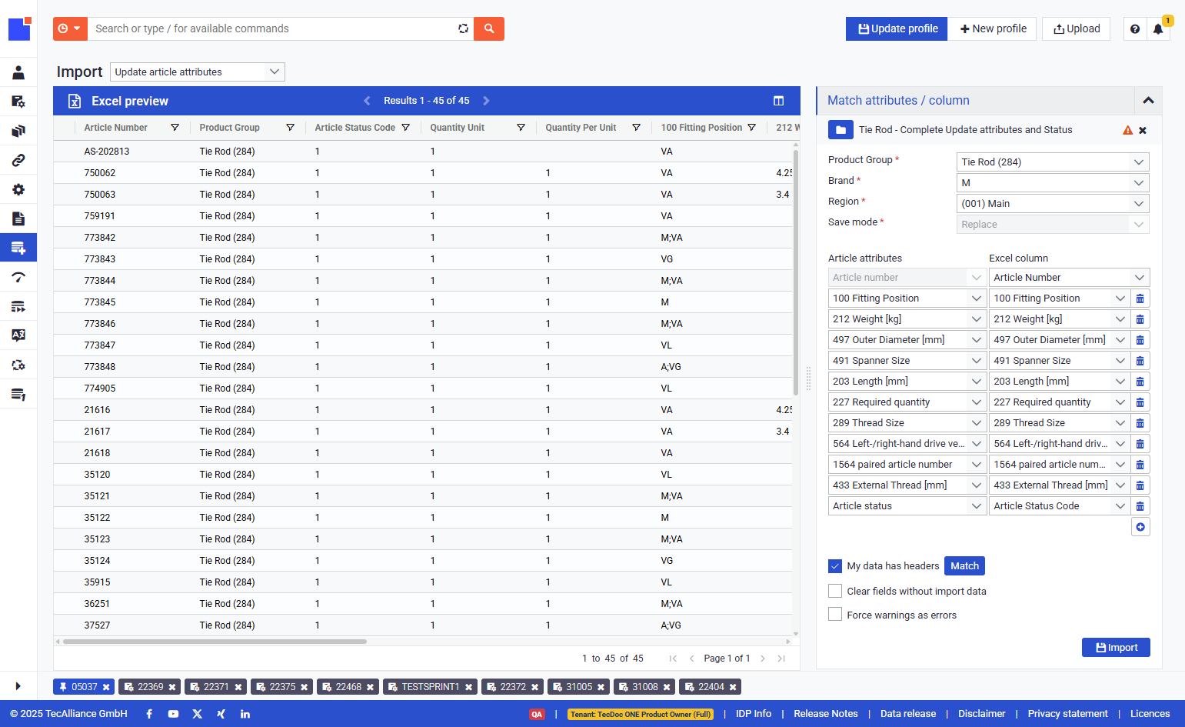The width and height of the screenshot is (1185, 727).
Task: Open the Facebook link in the footer
Action: [x=149, y=714]
